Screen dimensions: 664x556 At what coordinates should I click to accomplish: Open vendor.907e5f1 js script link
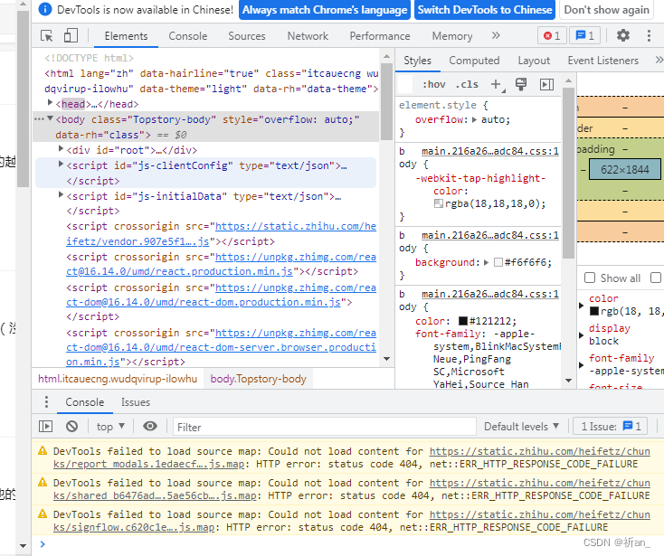[221, 233]
